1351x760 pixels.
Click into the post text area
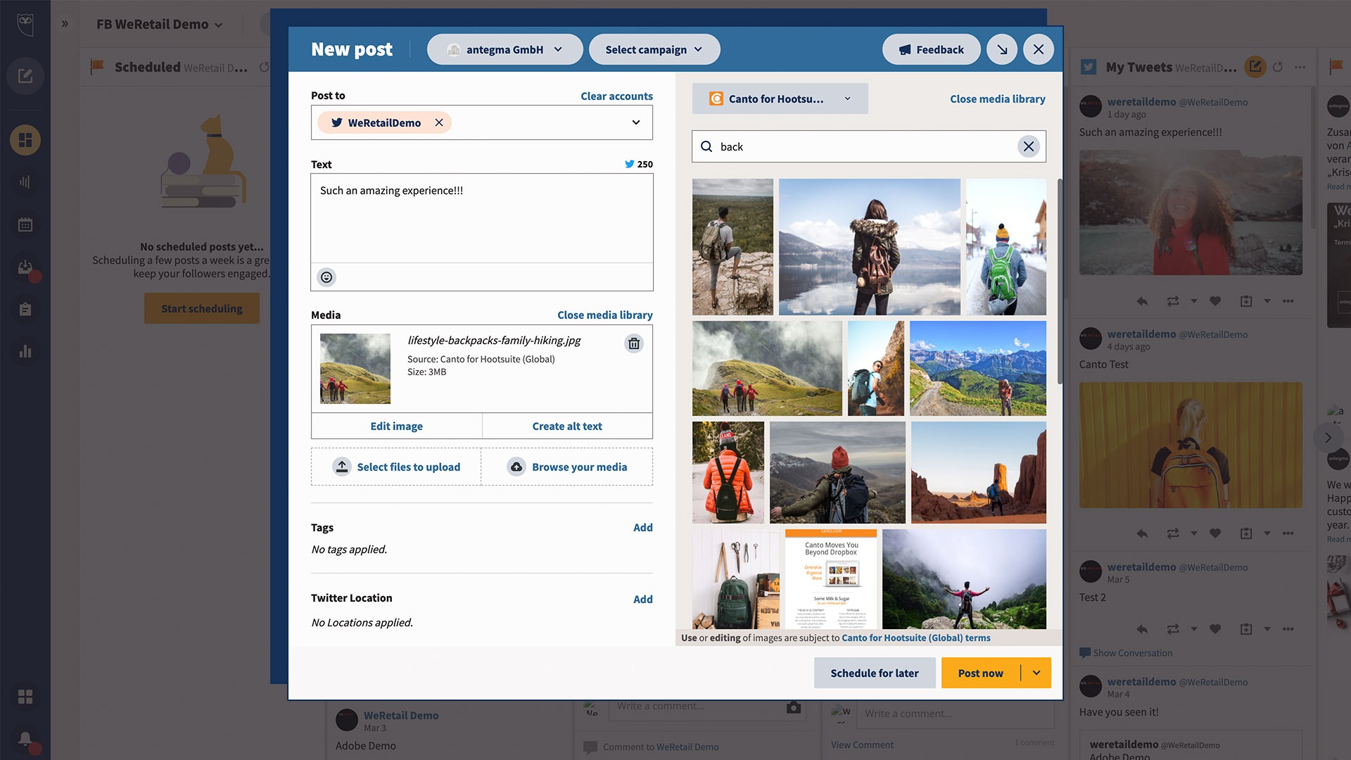click(482, 218)
